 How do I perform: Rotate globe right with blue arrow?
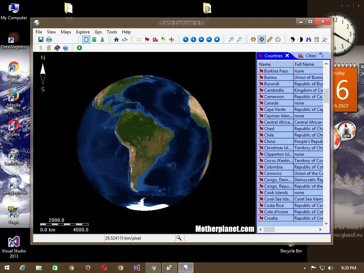193,39
